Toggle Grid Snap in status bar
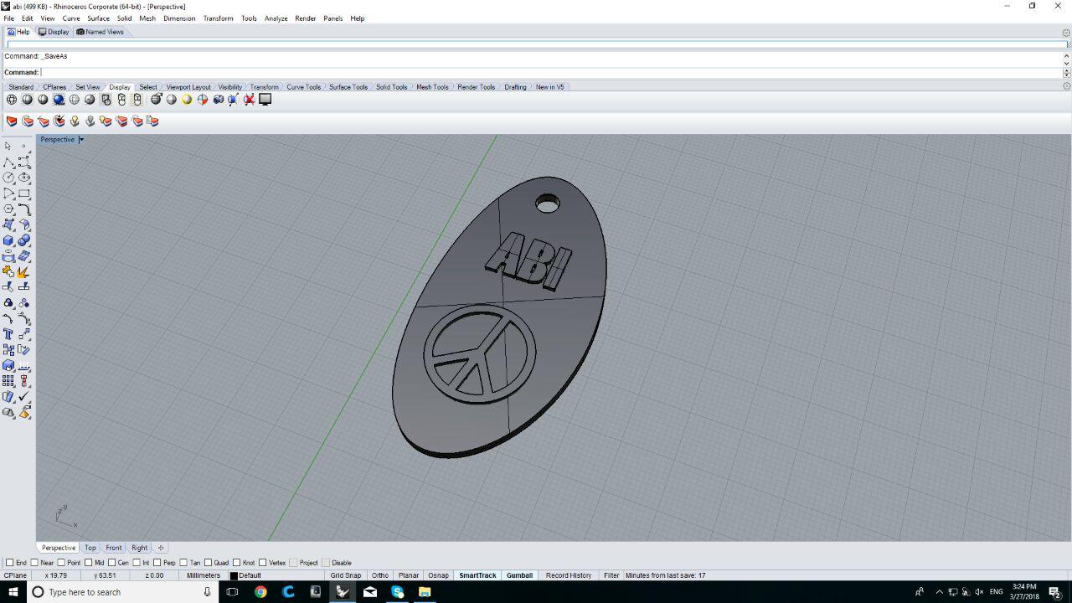Image resolution: width=1072 pixels, height=603 pixels. coord(345,575)
